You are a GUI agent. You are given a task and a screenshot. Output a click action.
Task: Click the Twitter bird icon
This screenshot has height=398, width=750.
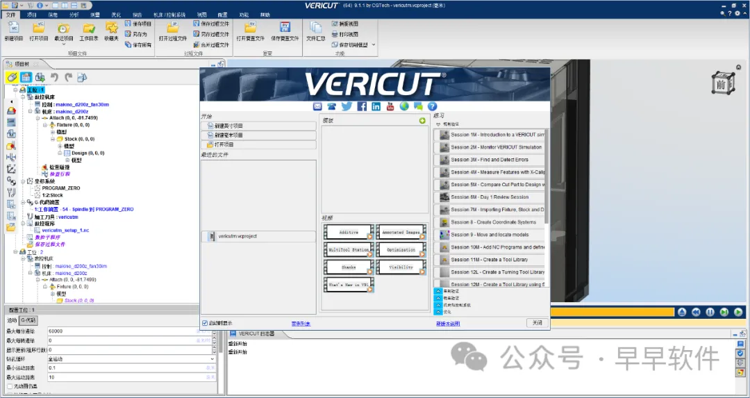tap(347, 106)
